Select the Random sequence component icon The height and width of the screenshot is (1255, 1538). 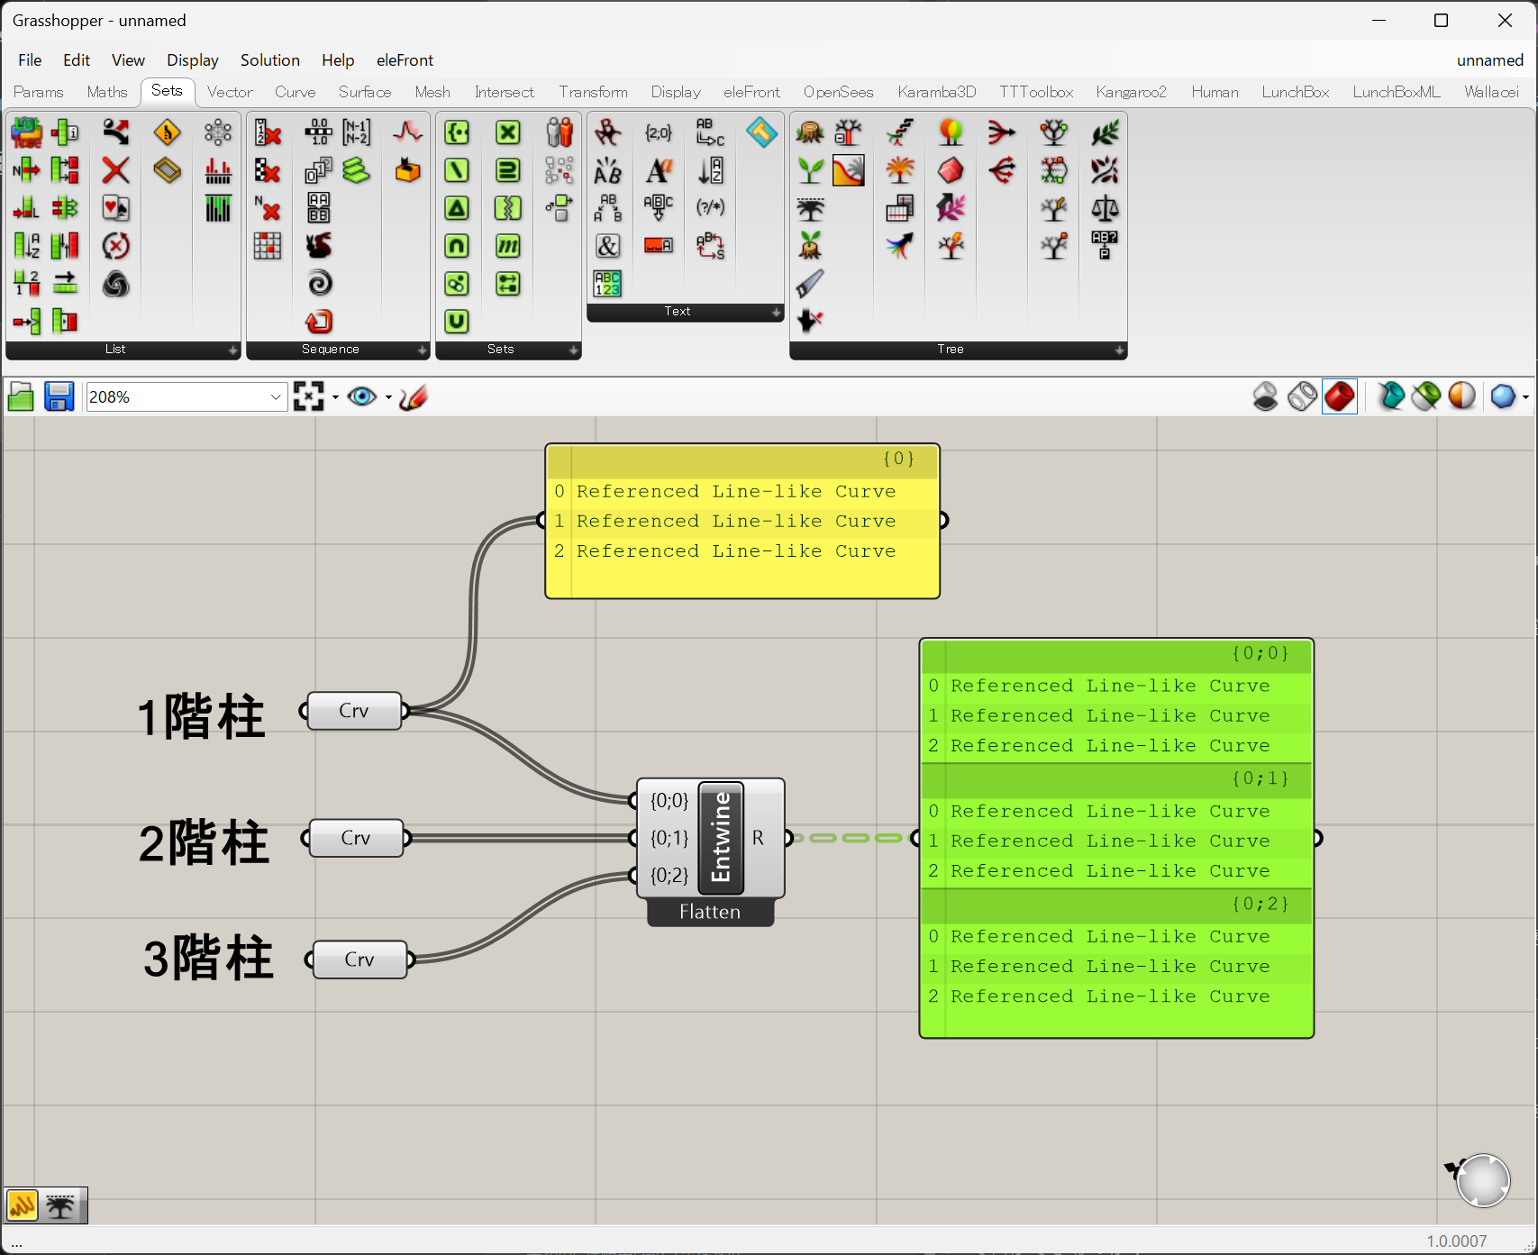[x=319, y=246]
